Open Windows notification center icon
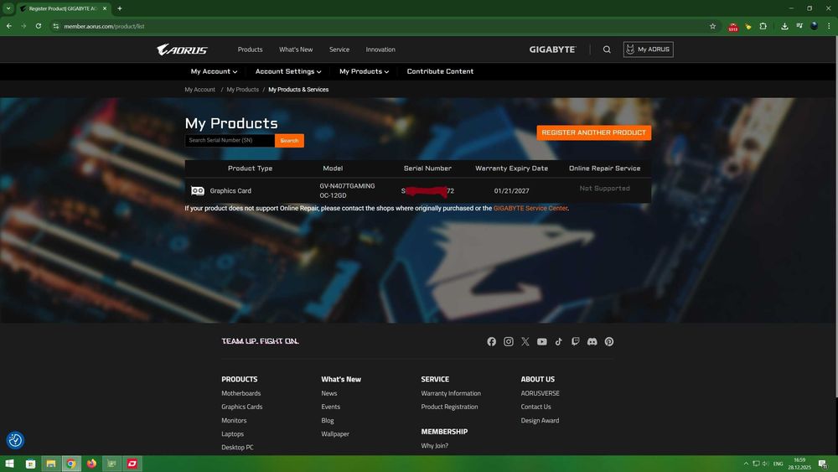This screenshot has height=472, width=838. click(823, 464)
